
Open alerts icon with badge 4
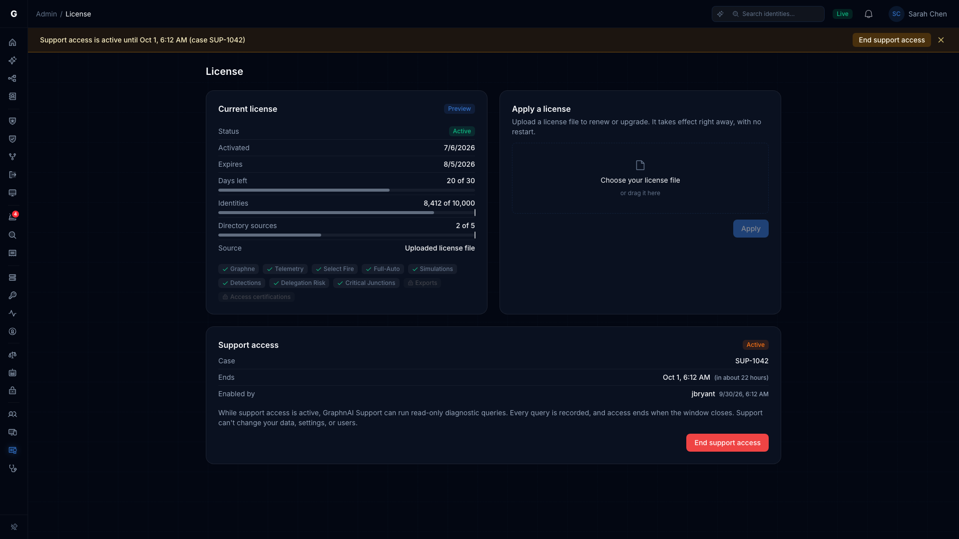(x=12, y=217)
